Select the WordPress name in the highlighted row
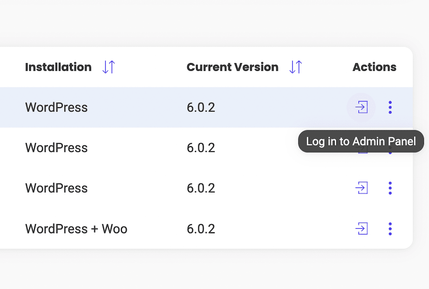Screen dimensions: 429x289 pos(56,107)
